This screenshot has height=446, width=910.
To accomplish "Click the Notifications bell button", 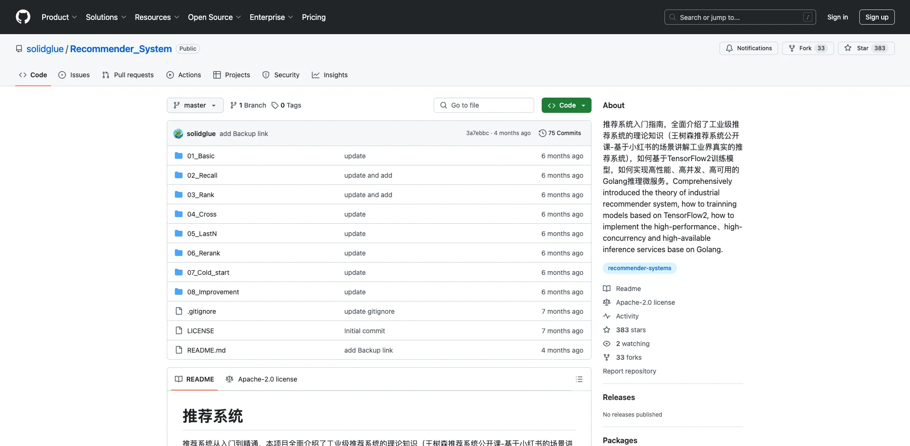I will click(x=749, y=48).
